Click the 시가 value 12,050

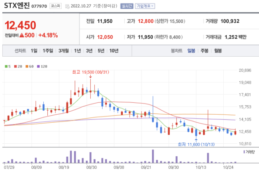[x=105, y=37]
